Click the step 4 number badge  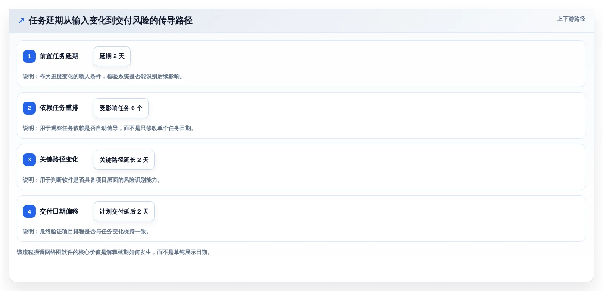pos(29,211)
